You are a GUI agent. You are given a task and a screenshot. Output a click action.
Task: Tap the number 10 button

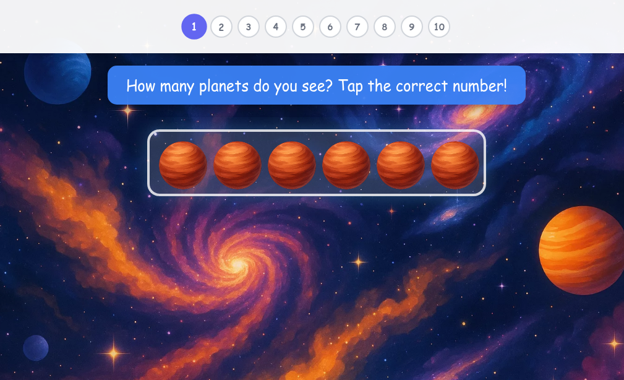439,27
